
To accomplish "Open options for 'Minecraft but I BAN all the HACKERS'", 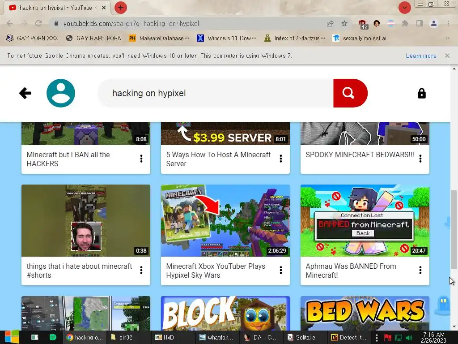I will pos(141,159).
